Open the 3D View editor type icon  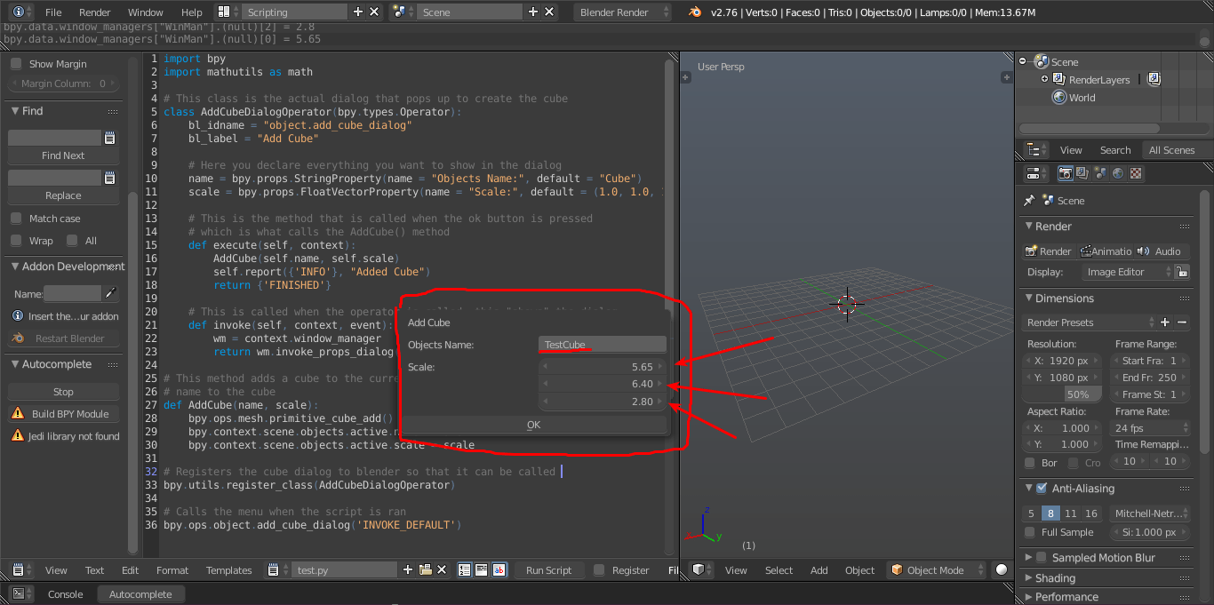(x=703, y=570)
